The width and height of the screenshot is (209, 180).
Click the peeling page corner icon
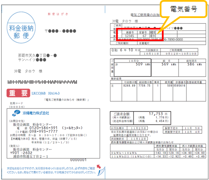tap(102, 171)
